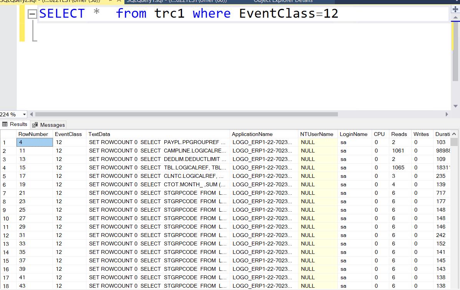Click the results grid top-left corner cell

8,134
